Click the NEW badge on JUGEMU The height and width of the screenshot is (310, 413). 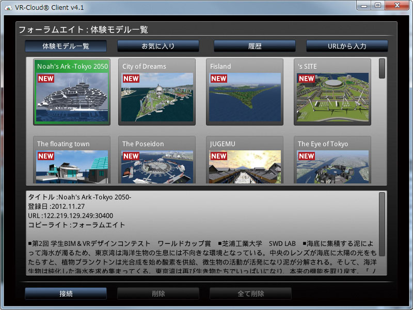pyautogui.click(x=218, y=156)
